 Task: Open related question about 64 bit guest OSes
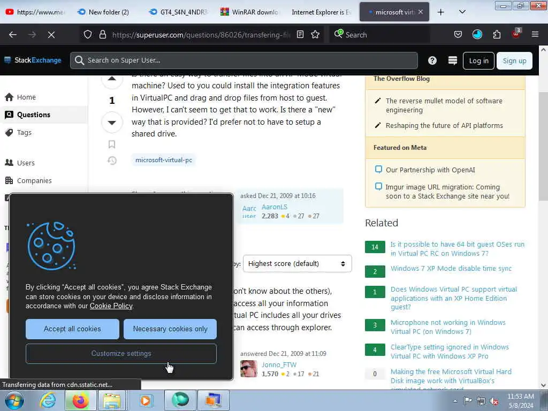[x=457, y=249]
